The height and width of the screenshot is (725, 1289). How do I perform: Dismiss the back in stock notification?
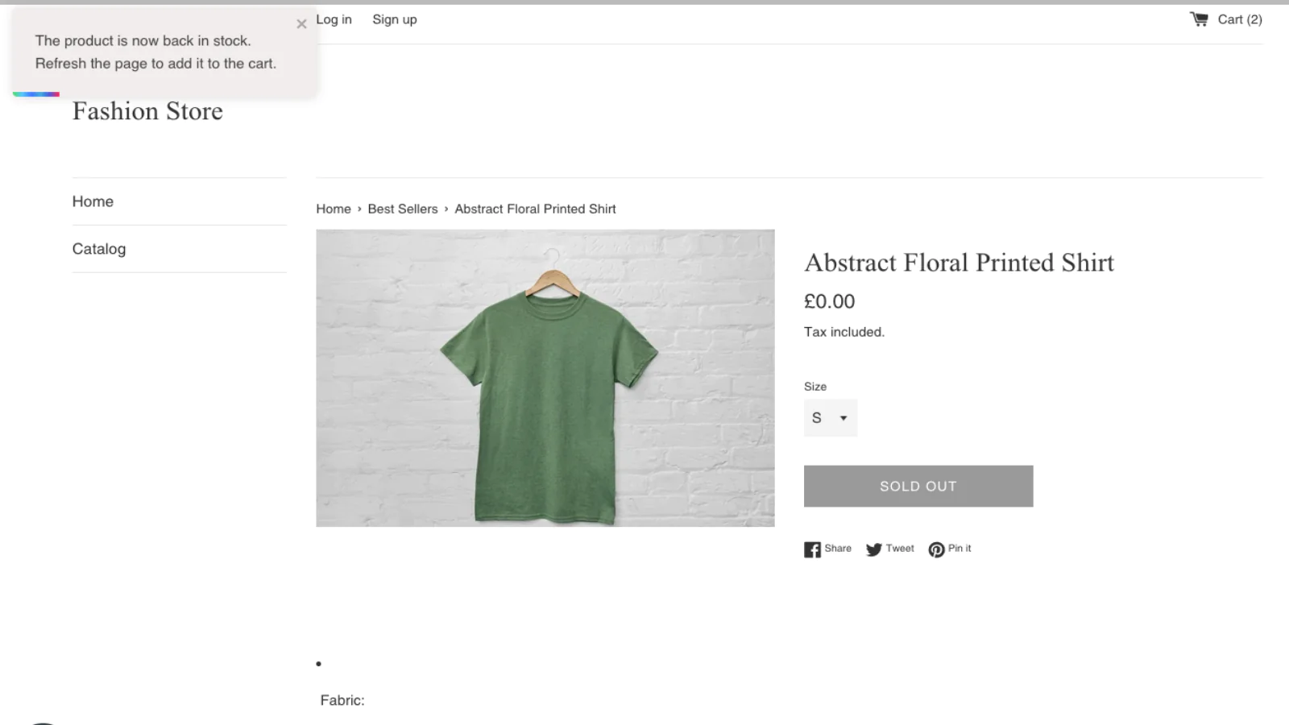coord(301,24)
